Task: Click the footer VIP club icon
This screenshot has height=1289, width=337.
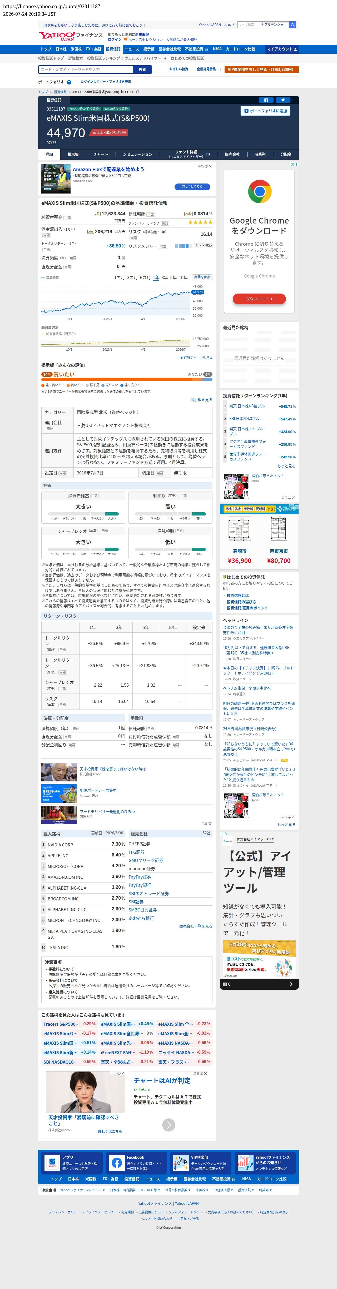Action: 181,1163
